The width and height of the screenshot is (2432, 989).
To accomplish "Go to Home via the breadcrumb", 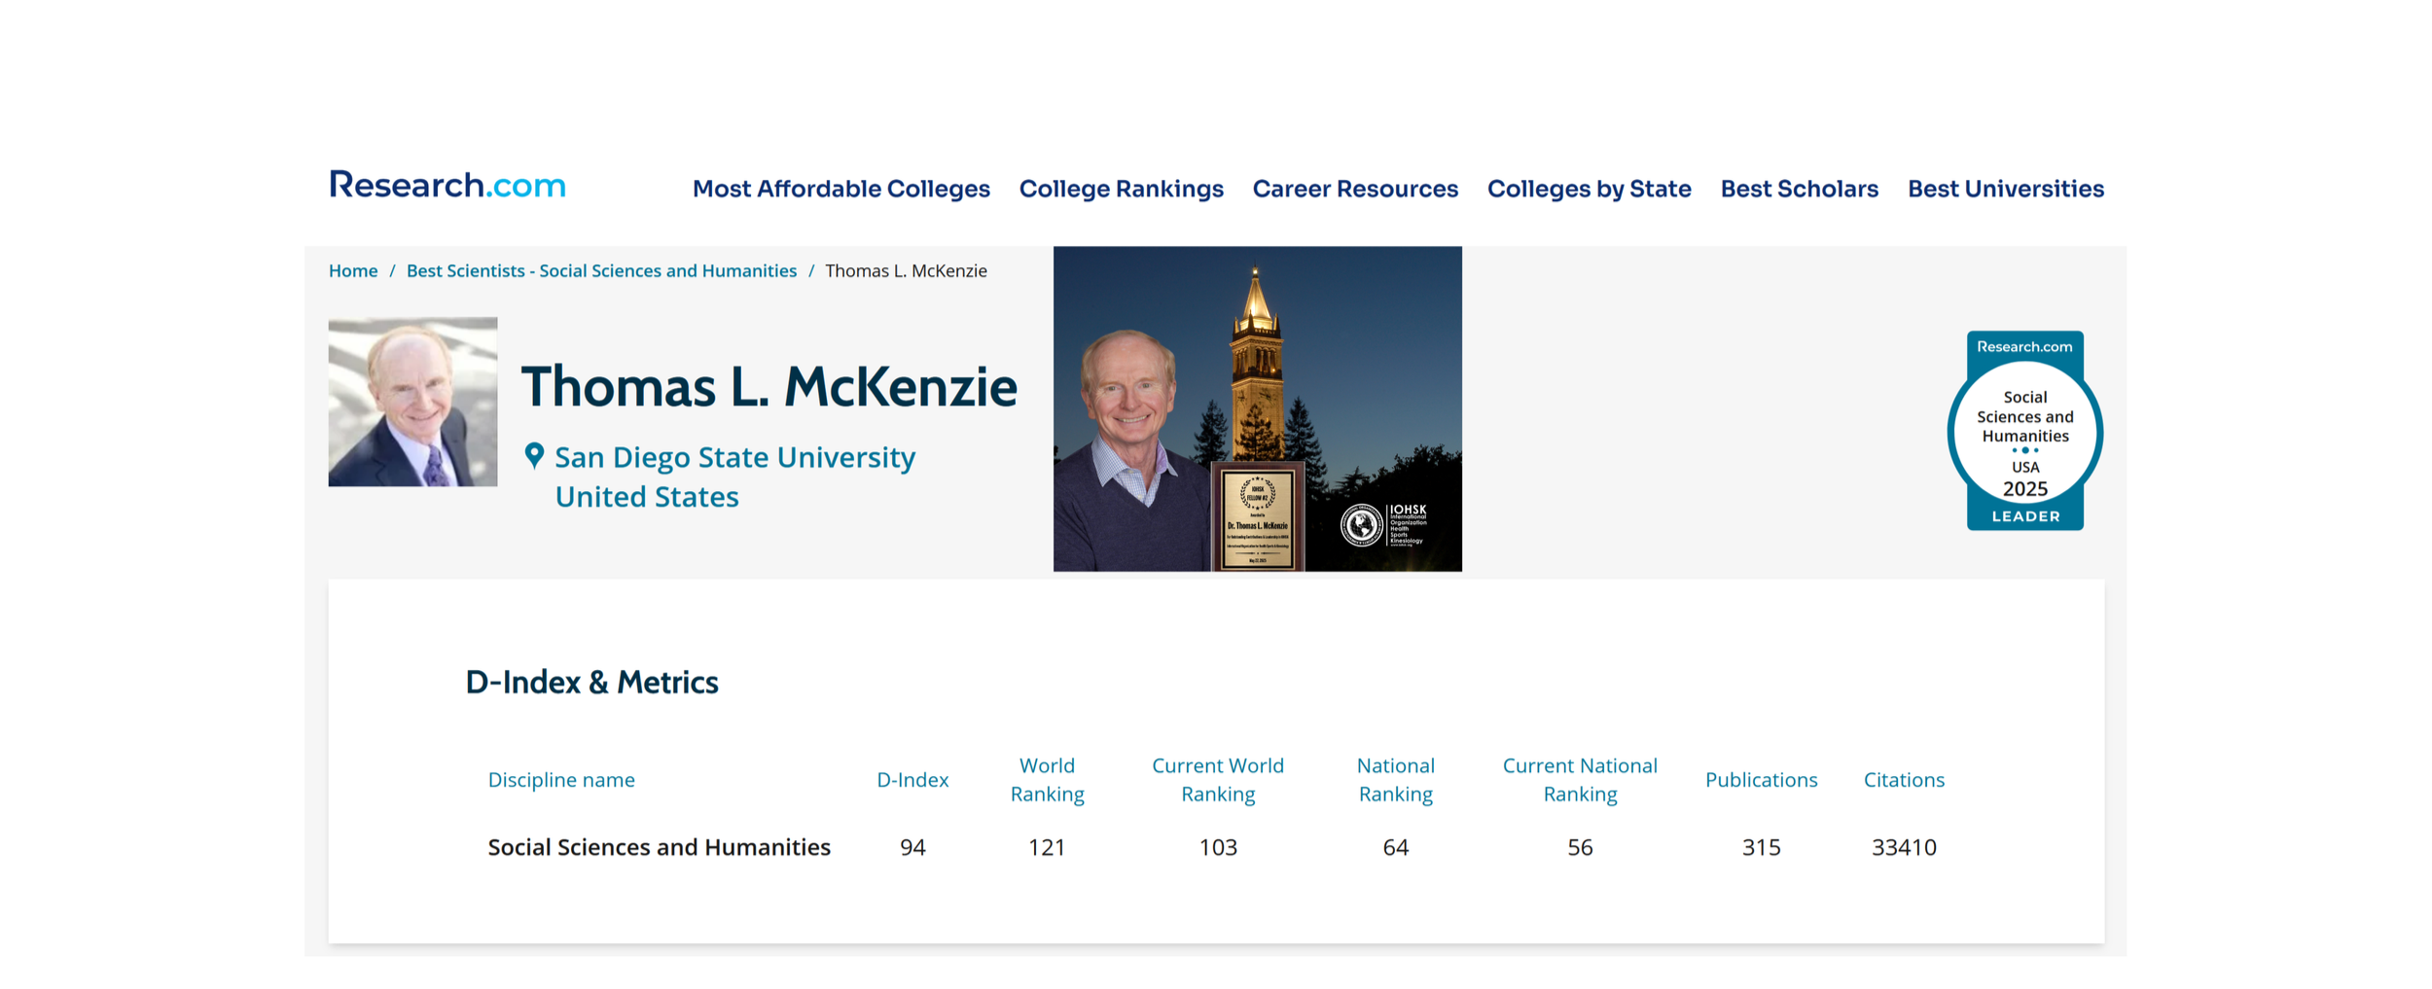I will 352,270.
